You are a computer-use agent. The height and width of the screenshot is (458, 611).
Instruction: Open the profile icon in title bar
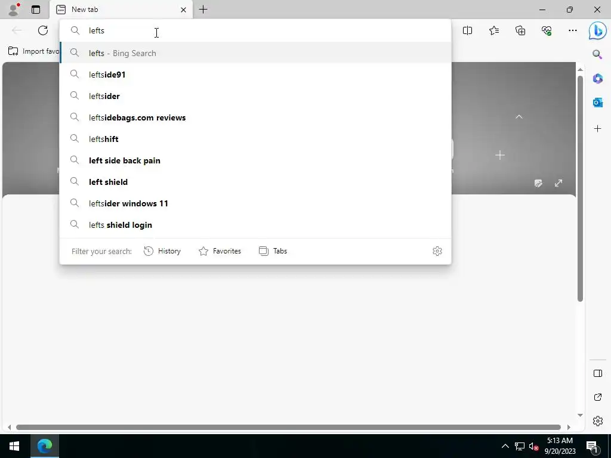14,10
